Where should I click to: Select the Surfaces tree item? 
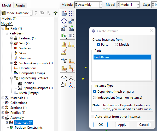[x=25, y=48]
